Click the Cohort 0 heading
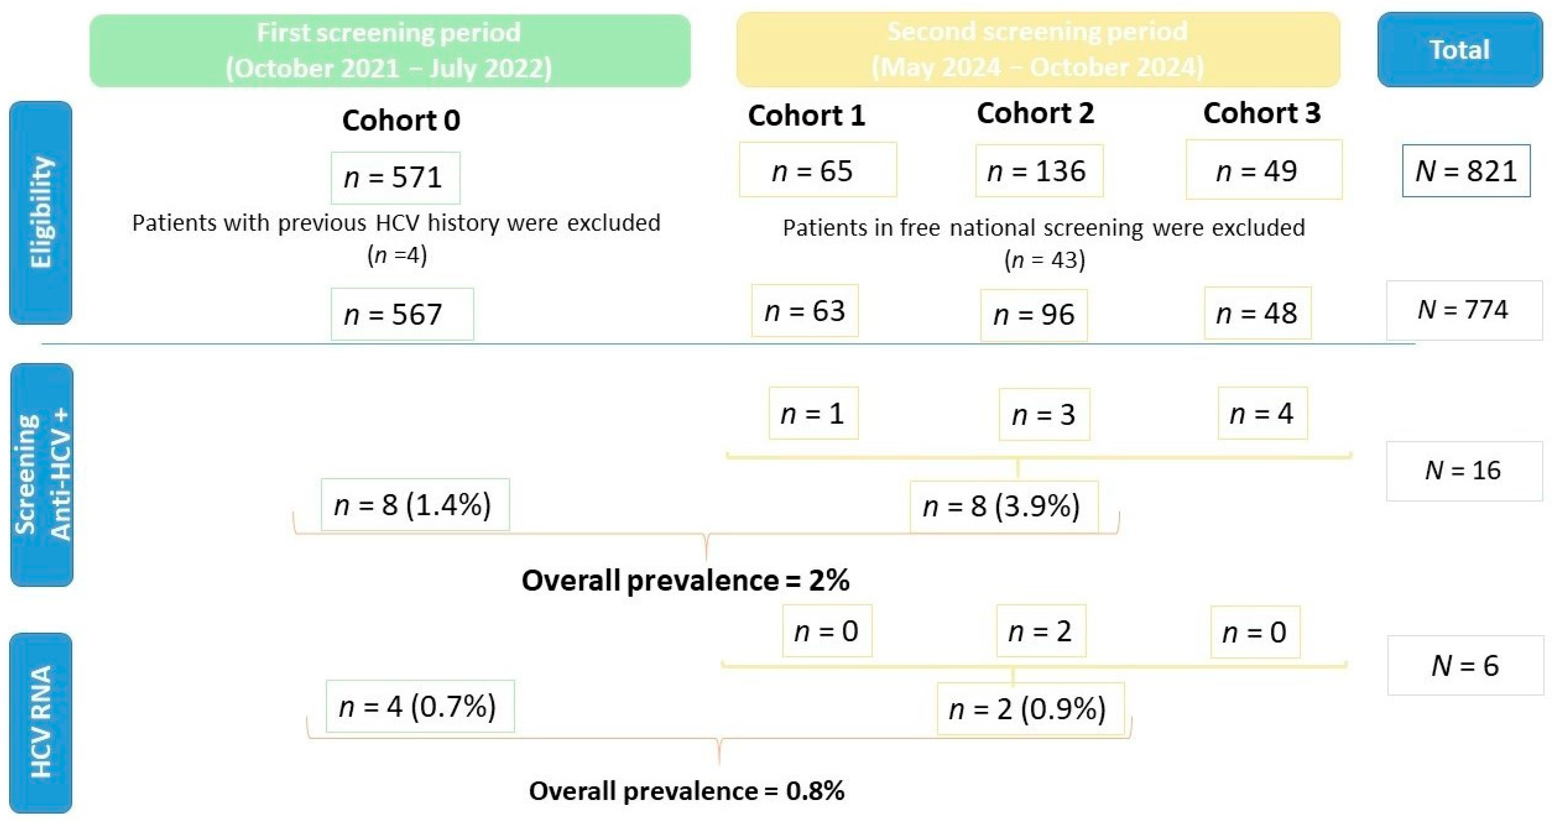 [x=401, y=120]
